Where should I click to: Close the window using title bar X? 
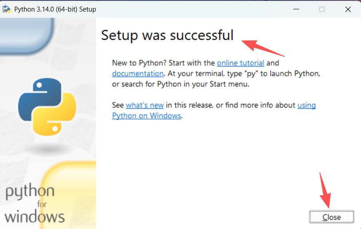point(348,9)
